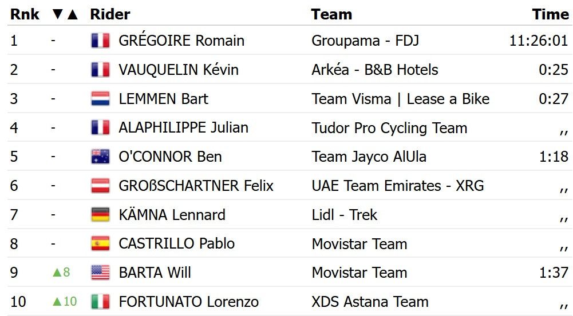This screenshot has width=573, height=316.
Task: Click the Spanish flag next to Castrillo Pablo
Action: click(100, 244)
